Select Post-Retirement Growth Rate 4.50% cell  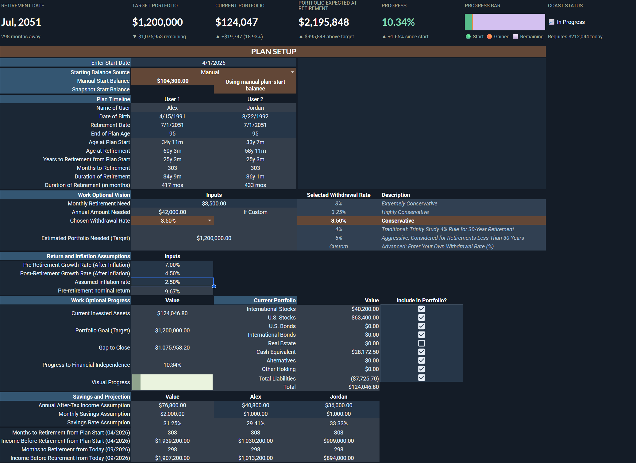(172, 273)
